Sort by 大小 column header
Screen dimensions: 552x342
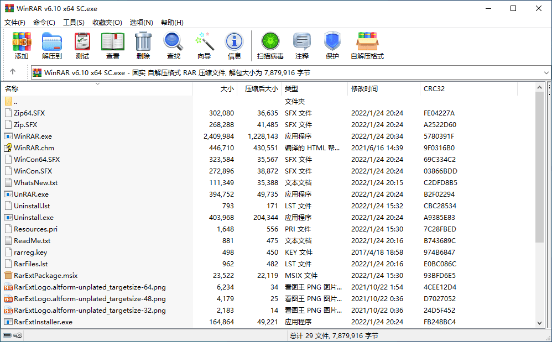(x=215, y=88)
